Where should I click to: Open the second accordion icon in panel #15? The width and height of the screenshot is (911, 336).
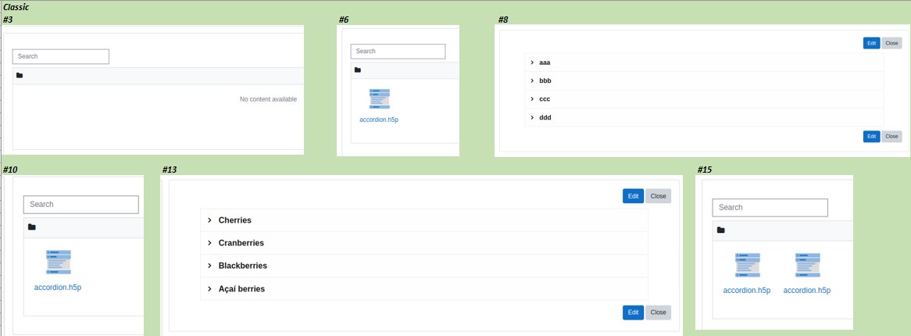808,265
